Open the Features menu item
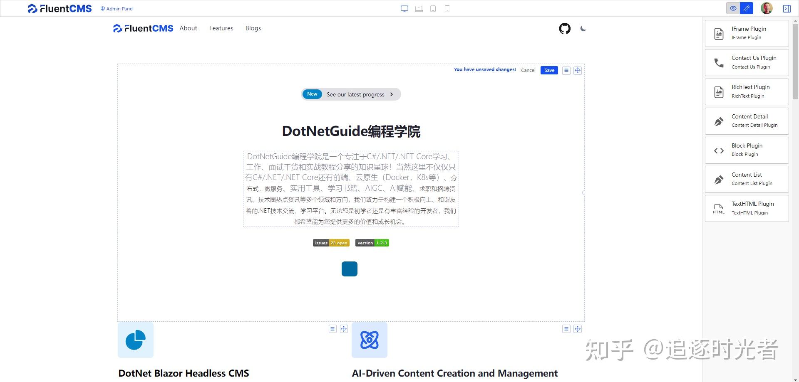The height and width of the screenshot is (382, 799). coord(221,28)
